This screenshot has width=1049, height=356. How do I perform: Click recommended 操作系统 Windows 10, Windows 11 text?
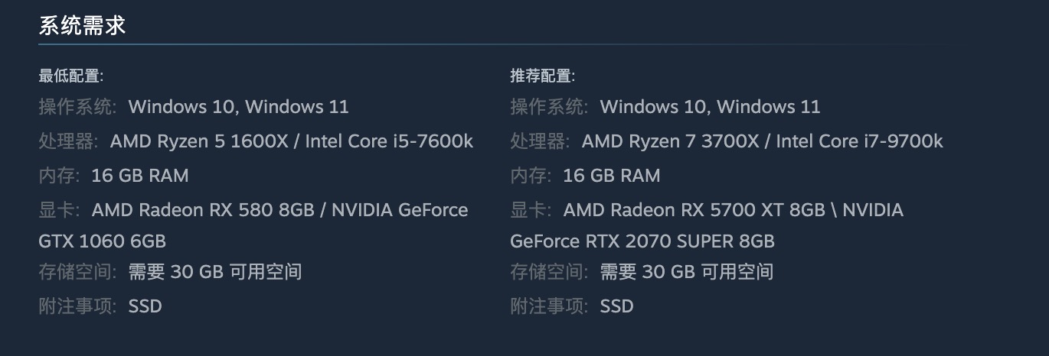click(710, 106)
